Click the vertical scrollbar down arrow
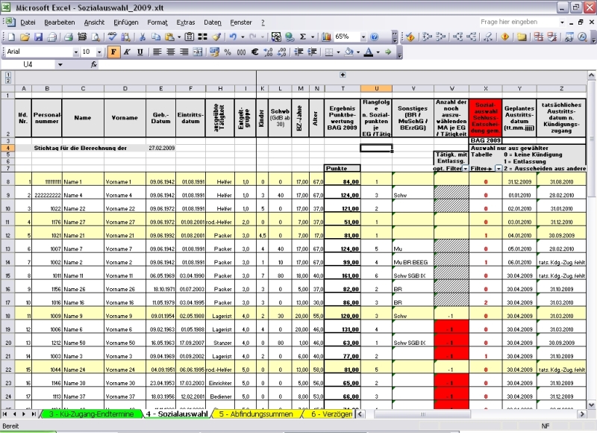 point(591,405)
